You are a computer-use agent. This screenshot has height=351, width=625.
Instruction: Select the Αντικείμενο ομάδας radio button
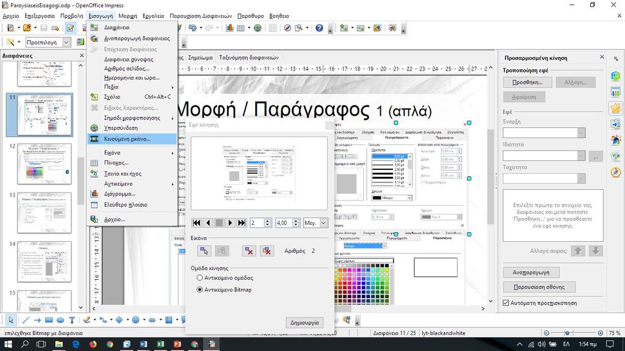pyautogui.click(x=200, y=278)
